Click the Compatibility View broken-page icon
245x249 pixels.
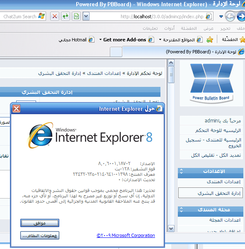(76, 16)
